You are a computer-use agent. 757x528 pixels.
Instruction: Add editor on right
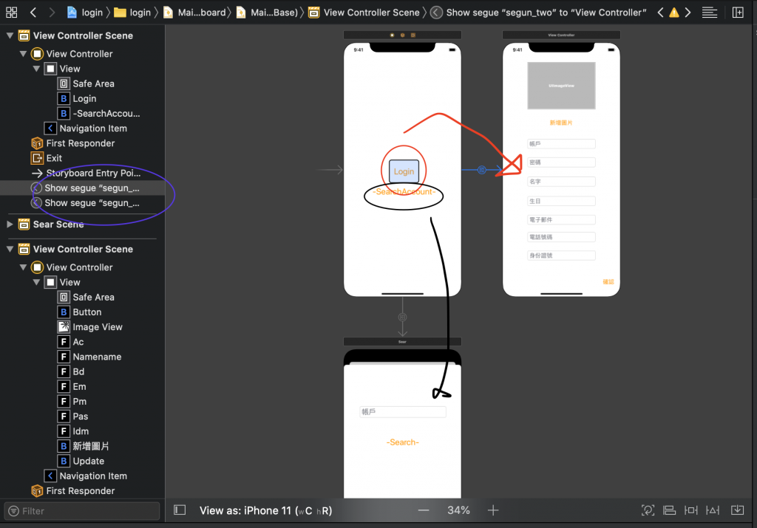point(738,12)
